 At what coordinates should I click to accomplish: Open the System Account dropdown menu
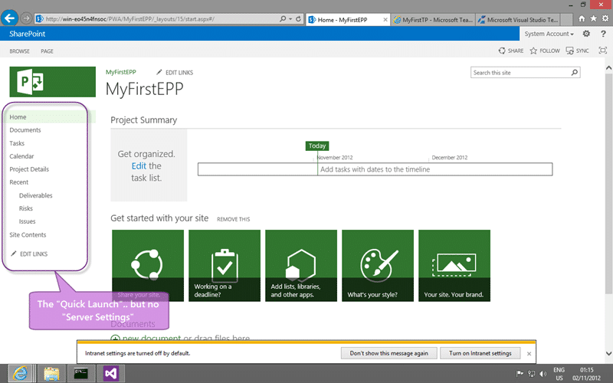pos(549,34)
